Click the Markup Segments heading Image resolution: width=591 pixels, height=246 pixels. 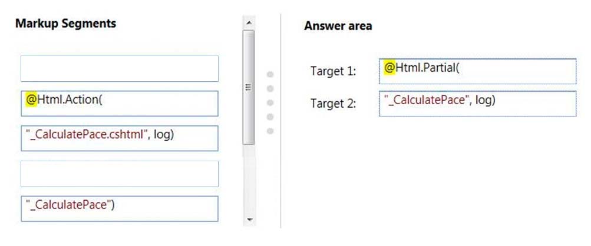[x=65, y=24]
